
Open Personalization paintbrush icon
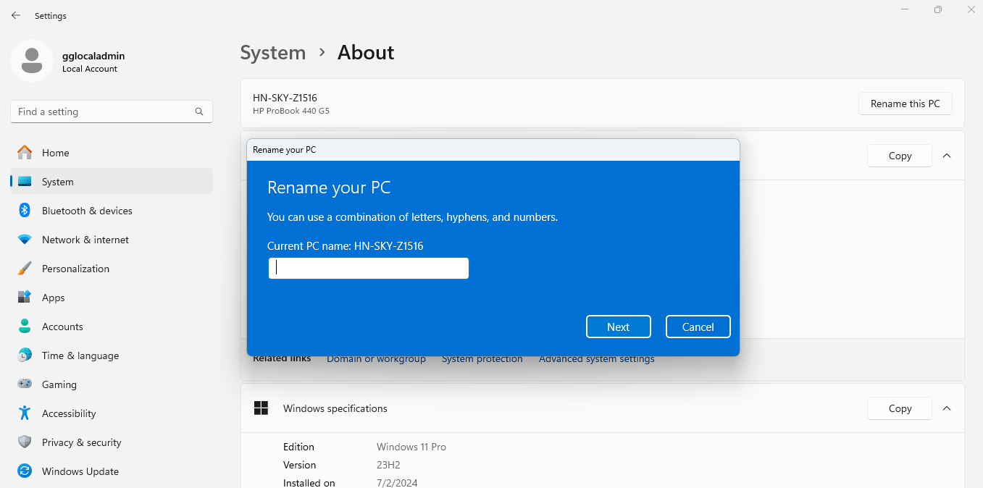click(25, 269)
